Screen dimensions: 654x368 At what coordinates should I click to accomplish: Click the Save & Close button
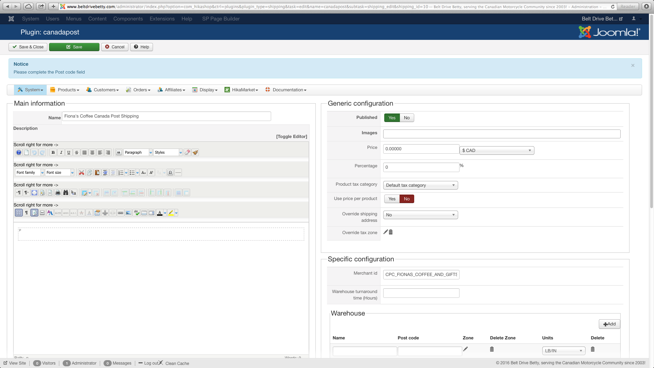tap(28, 47)
